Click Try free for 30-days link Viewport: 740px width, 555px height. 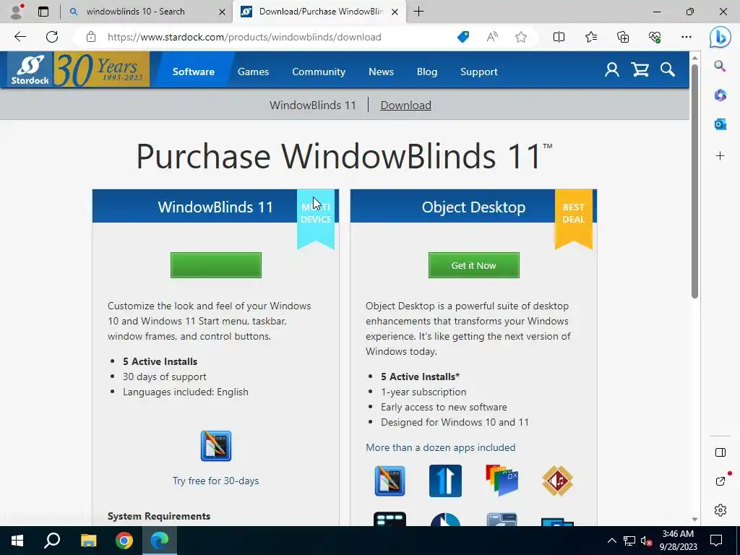pos(215,481)
